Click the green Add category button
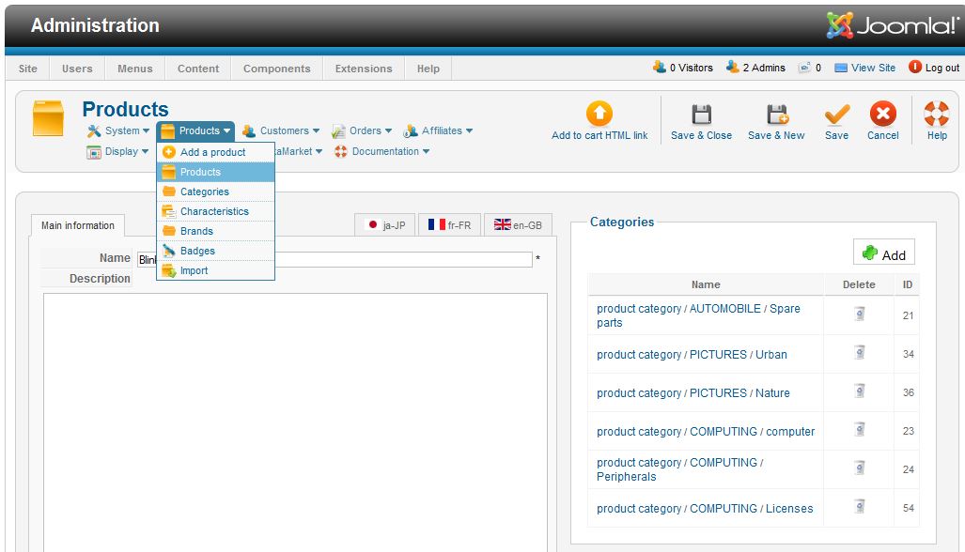 coord(884,253)
